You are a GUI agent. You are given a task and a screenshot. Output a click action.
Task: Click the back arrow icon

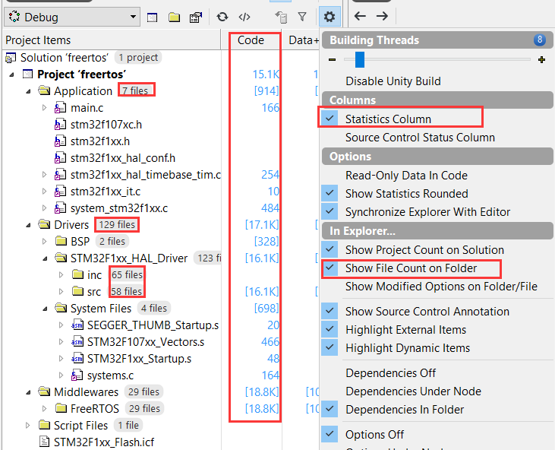tap(360, 16)
